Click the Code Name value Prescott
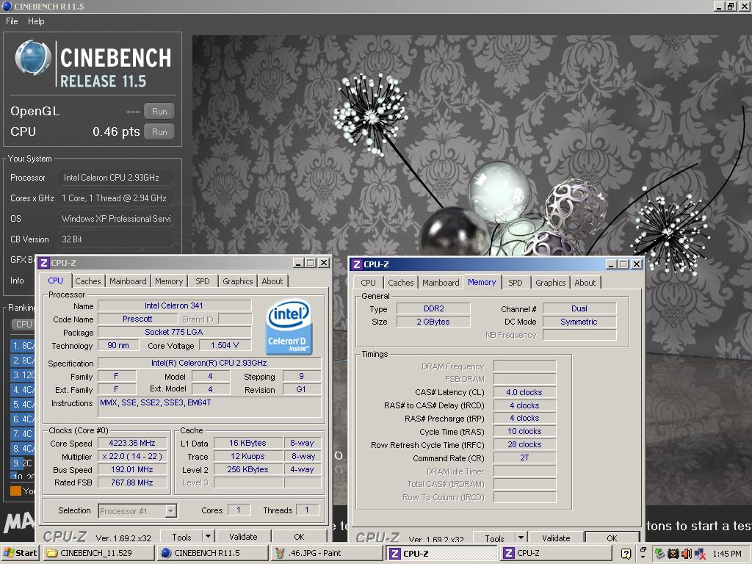Viewport: 752px width, 564px height. [137, 319]
